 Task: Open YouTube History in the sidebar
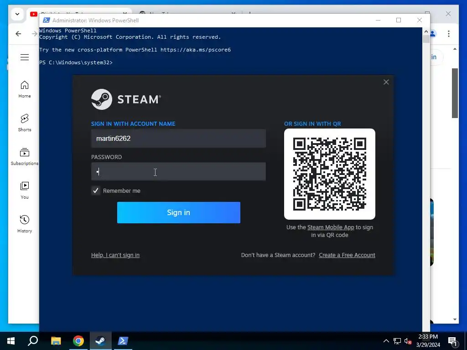pos(25,224)
